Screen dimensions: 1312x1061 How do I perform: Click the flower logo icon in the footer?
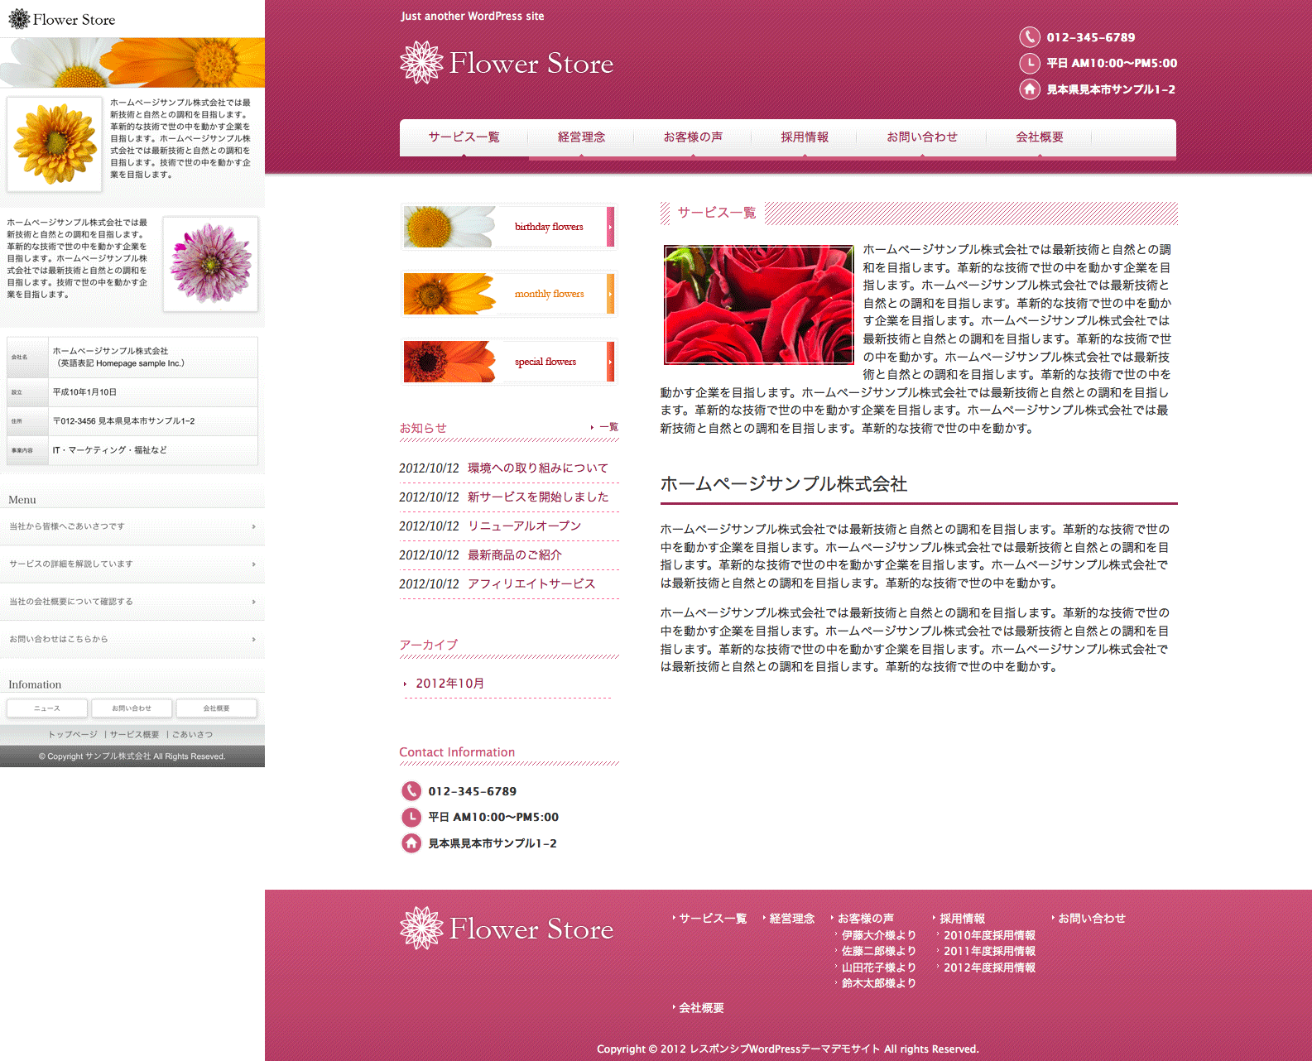pyautogui.click(x=421, y=929)
